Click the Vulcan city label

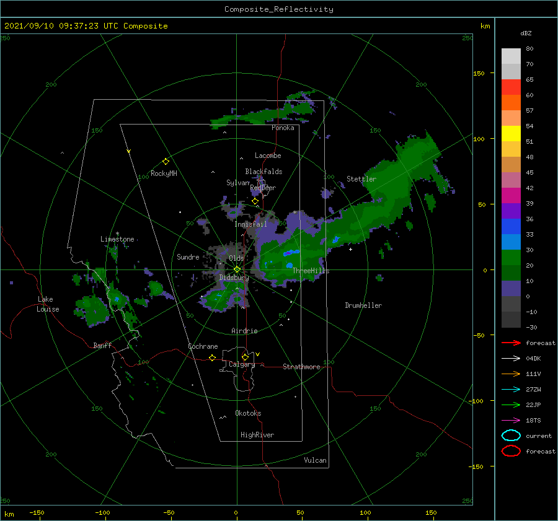(316, 460)
